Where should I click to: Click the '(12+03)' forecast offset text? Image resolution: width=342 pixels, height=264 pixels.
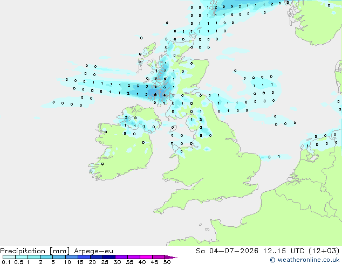pyautogui.click(x=324, y=251)
